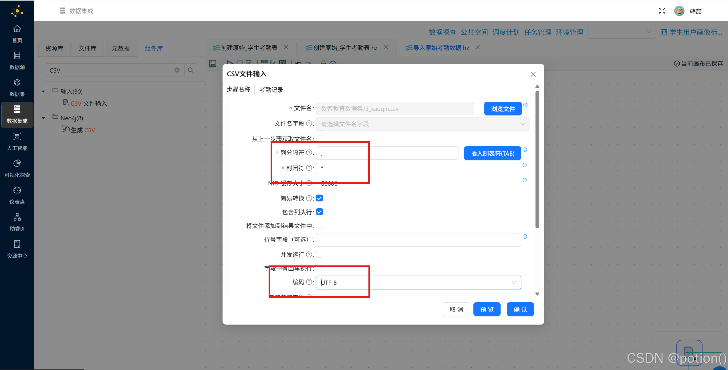Click the info icon next to 浏览文件

coord(525,105)
